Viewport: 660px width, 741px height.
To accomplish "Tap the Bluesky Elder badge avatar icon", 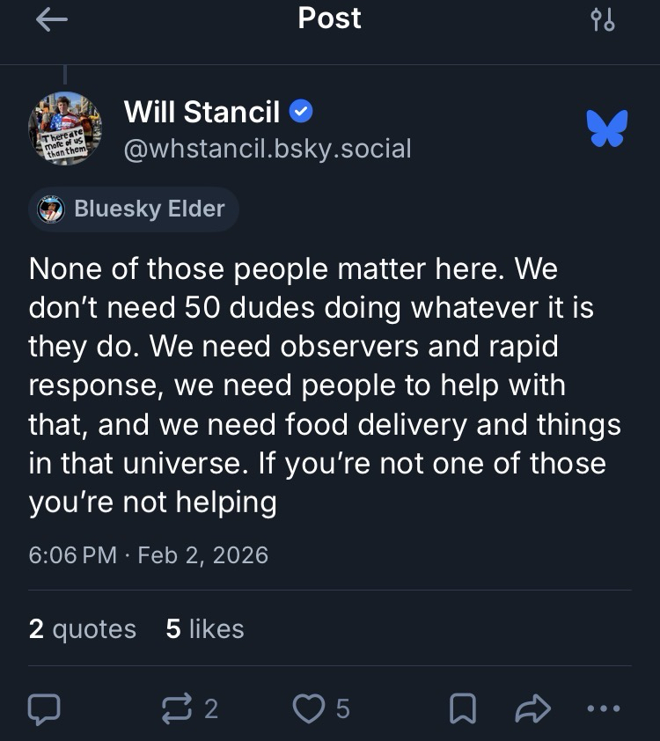I will (x=52, y=209).
